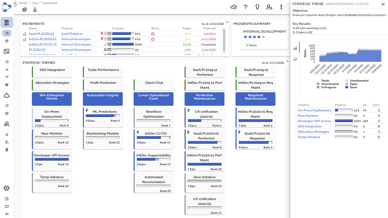Image resolution: width=388 pixels, height=218 pixels.
Task: Open settings gear in left sidebar
Action: [x=7, y=188]
